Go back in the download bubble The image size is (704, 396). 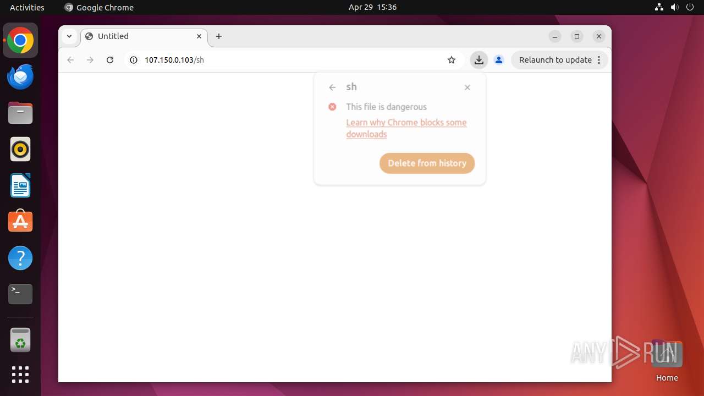tap(332, 87)
